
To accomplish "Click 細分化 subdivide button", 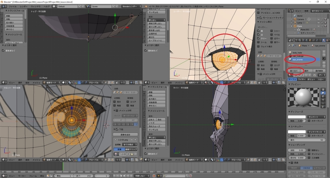I will click(x=157, y=37).
